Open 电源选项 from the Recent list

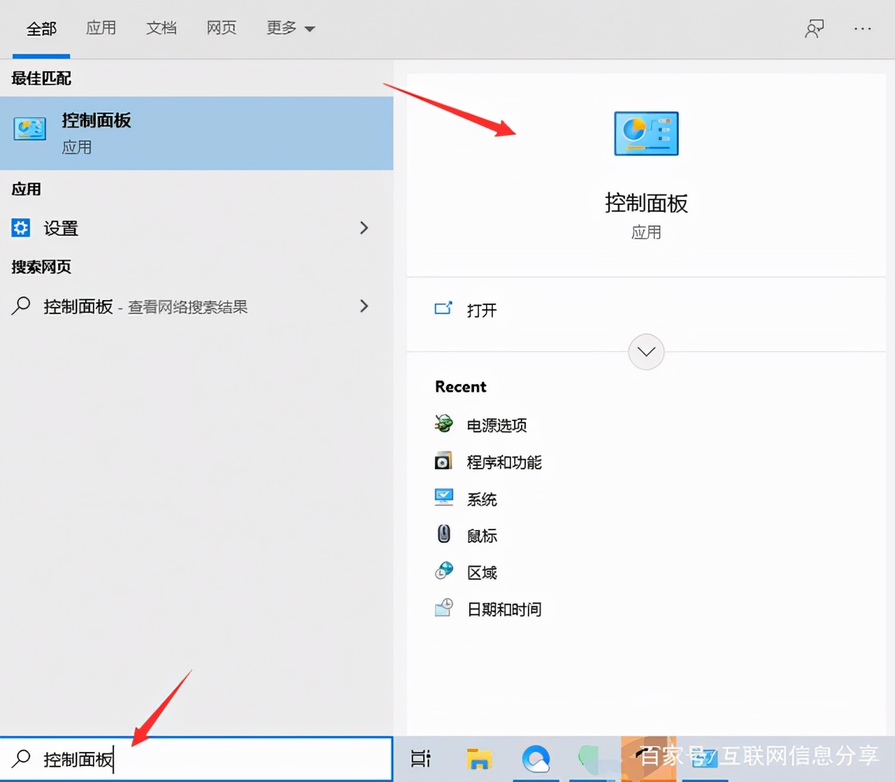tap(496, 425)
